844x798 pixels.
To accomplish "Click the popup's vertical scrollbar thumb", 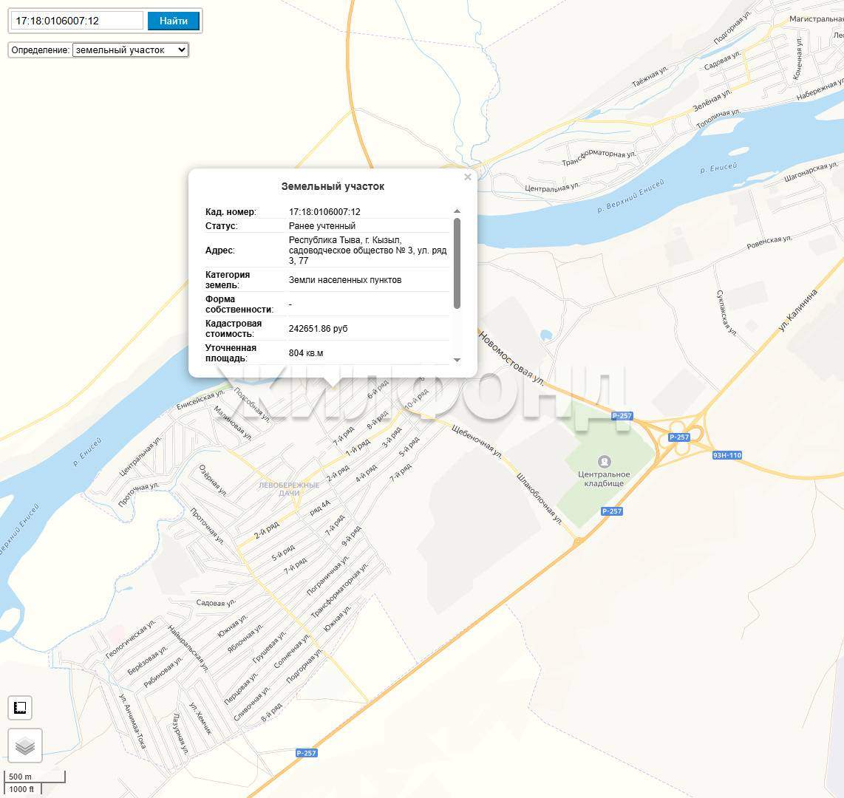I will tap(457, 263).
